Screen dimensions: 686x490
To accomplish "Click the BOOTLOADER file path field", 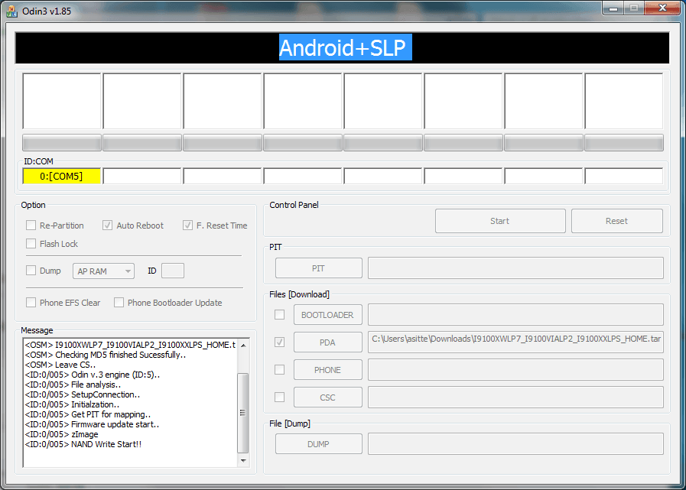I will click(515, 314).
